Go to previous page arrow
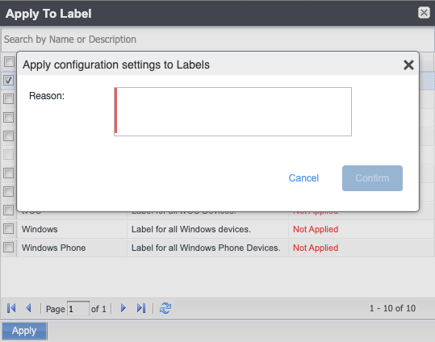Viewport: 435px width, 342px height. pyautogui.click(x=28, y=308)
